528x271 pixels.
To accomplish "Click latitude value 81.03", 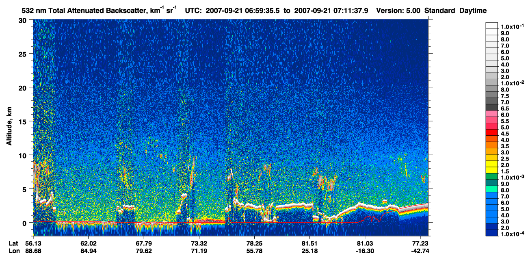I will pyautogui.click(x=365, y=243).
